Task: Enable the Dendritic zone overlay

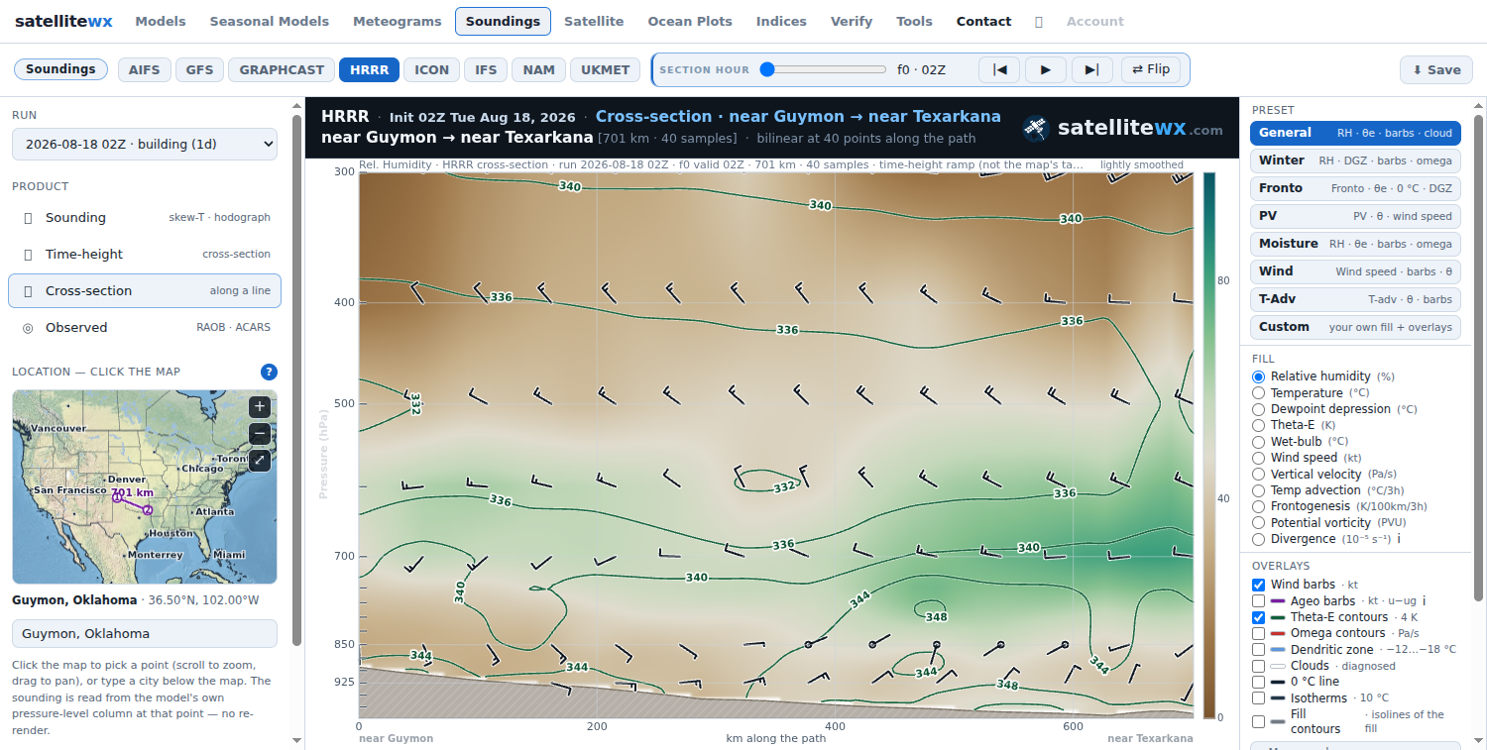Action: click(1259, 650)
